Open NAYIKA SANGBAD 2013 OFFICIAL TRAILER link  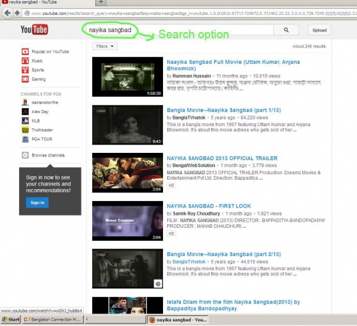pos(222,158)
